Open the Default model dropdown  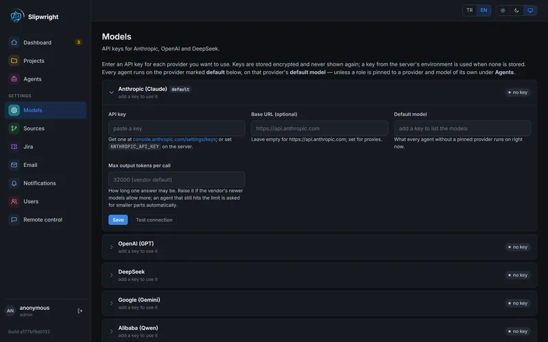[462, 129]
